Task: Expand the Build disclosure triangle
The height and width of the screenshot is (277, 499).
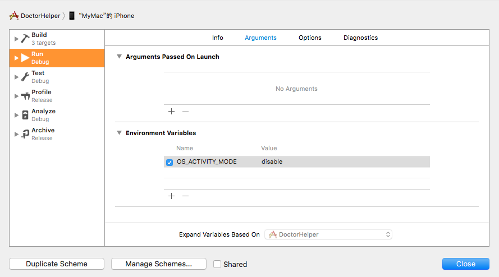Action: (16, 39)
